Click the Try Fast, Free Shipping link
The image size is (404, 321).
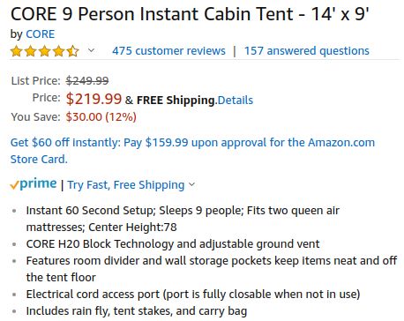point(126,185)
